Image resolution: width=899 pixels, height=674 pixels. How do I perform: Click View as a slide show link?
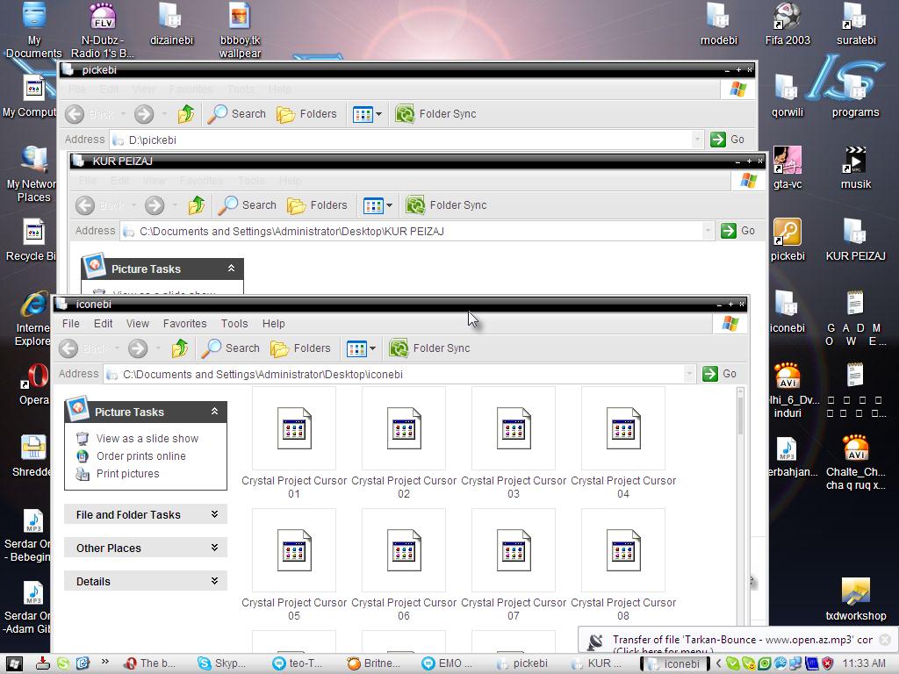tap(147, 439)
